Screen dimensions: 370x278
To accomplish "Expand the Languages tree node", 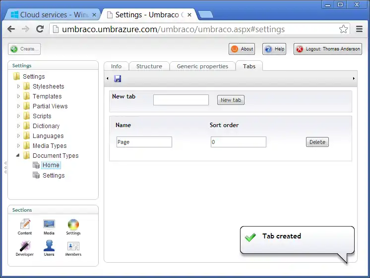I will [18, 136].
